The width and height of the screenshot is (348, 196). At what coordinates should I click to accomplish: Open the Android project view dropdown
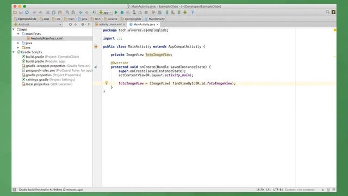(x=38, y=24)
